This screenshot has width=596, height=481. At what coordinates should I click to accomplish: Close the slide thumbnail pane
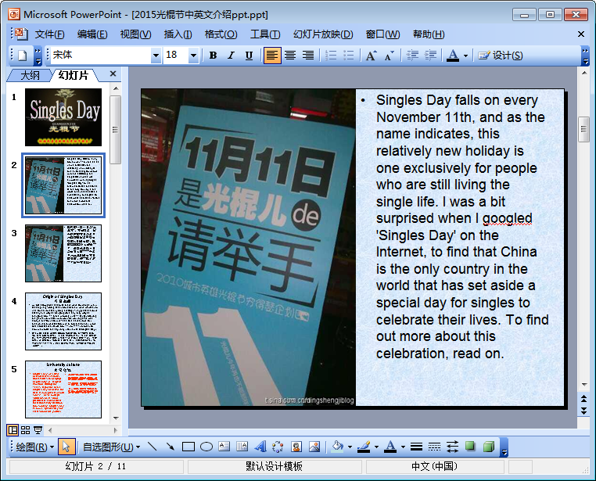[113, 74]
